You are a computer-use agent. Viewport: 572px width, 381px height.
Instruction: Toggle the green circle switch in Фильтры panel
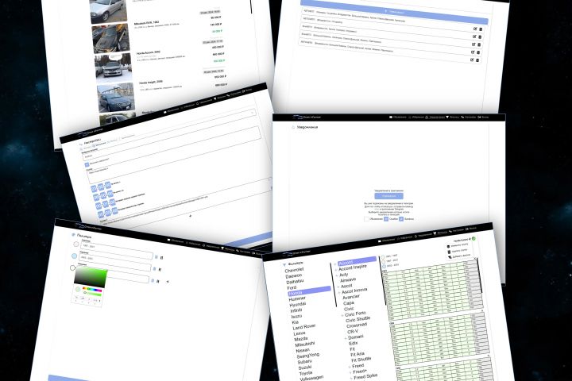pyautogui.click(x=473, y=239)
